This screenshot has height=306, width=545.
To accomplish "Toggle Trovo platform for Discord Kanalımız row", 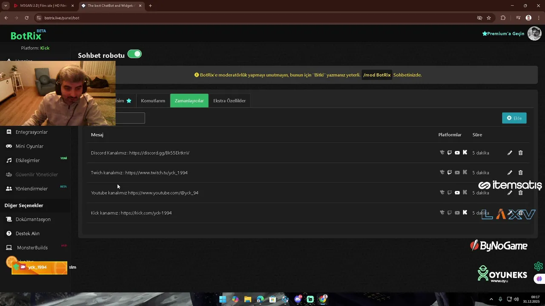I will [442, 153].
